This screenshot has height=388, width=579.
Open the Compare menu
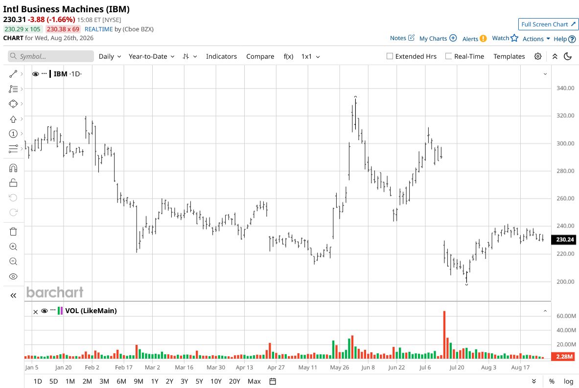(260, 56)
